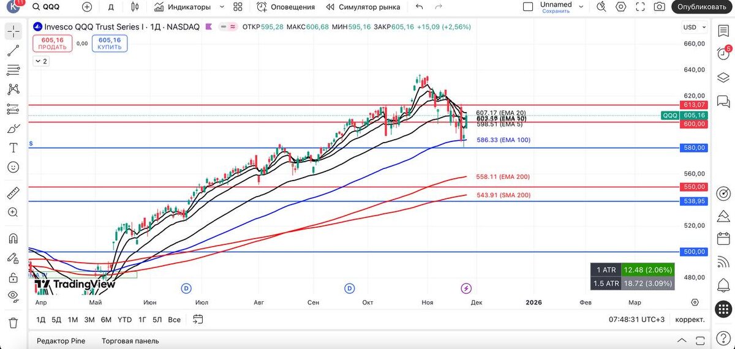Select the trend line drawing tool
Screen dimensions: 735x349
tap(13, 51)
